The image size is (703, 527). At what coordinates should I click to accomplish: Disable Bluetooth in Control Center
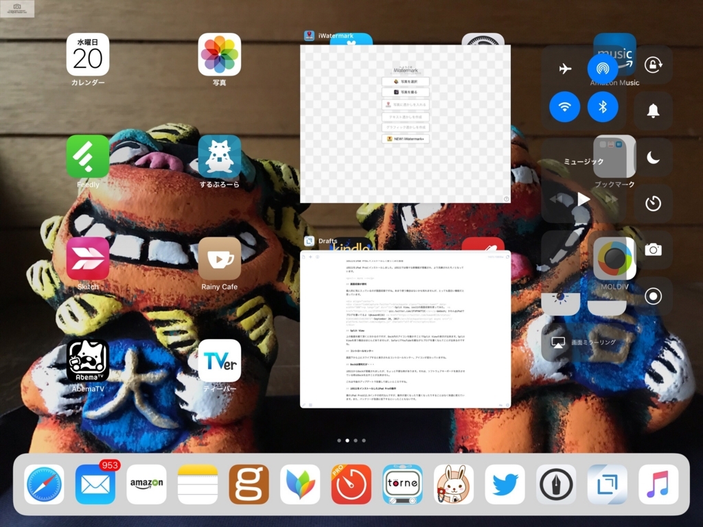tap(603, 106)
